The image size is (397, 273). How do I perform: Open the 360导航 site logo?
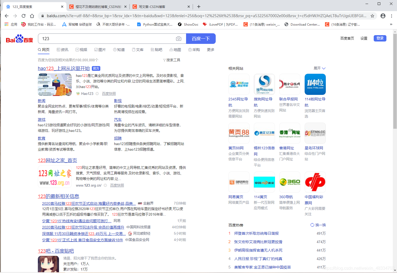point(290,182)
